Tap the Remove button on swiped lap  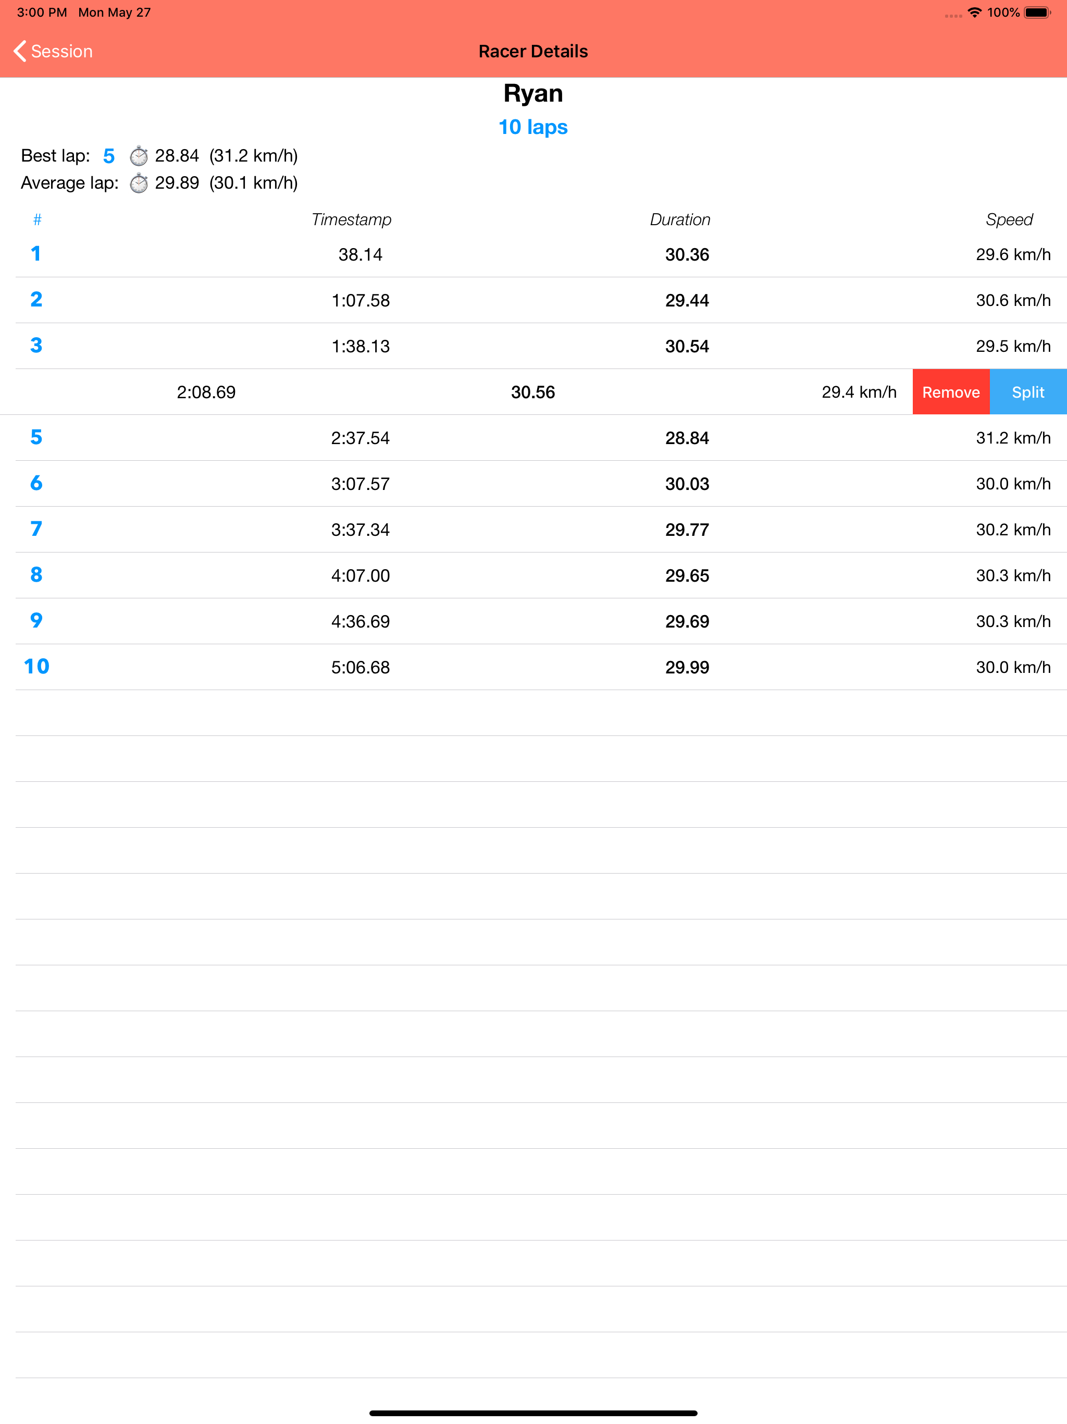pos(950,392)
